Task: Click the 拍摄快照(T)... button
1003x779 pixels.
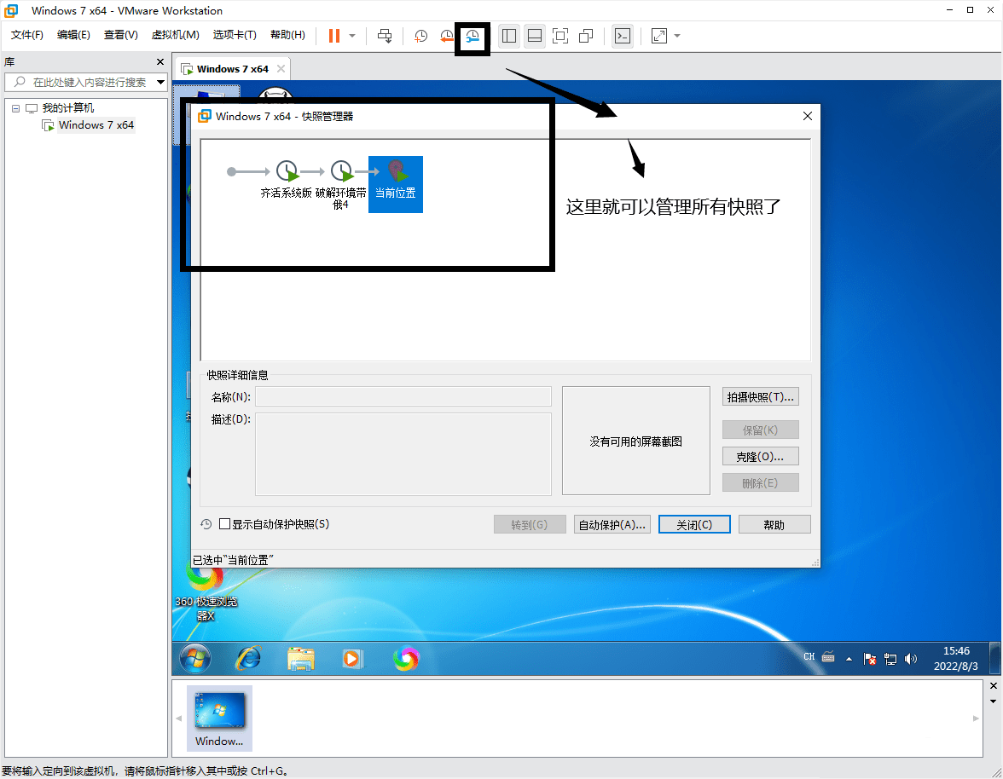Action: coord(760,397)
